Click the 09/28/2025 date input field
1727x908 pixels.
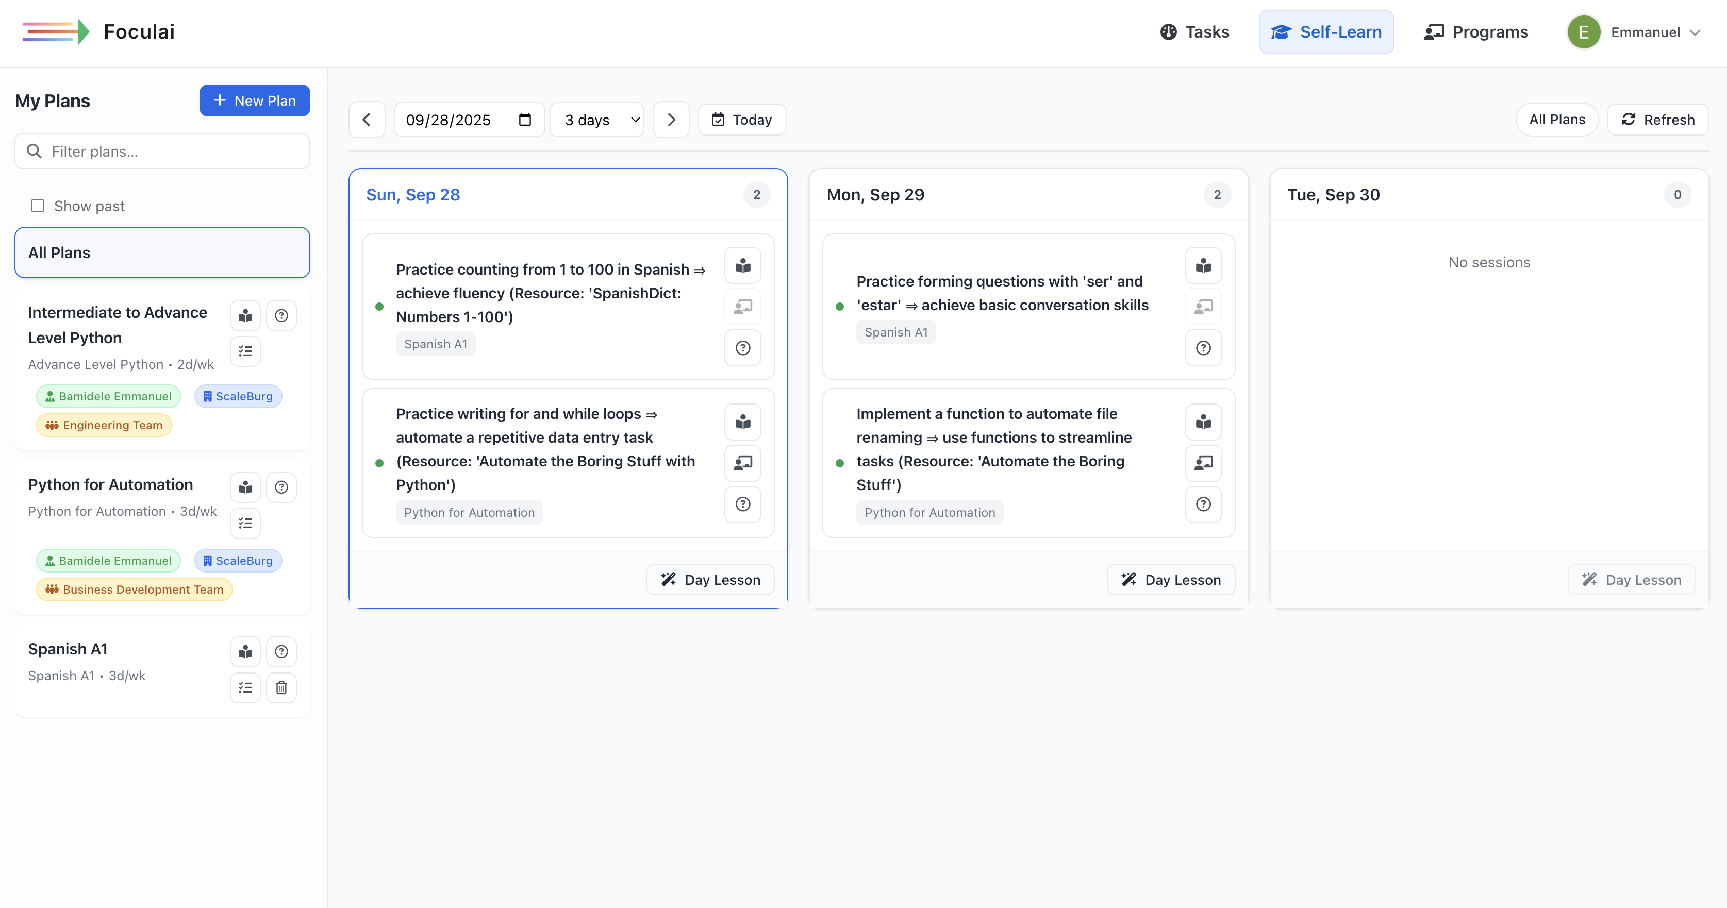point(449,119)
